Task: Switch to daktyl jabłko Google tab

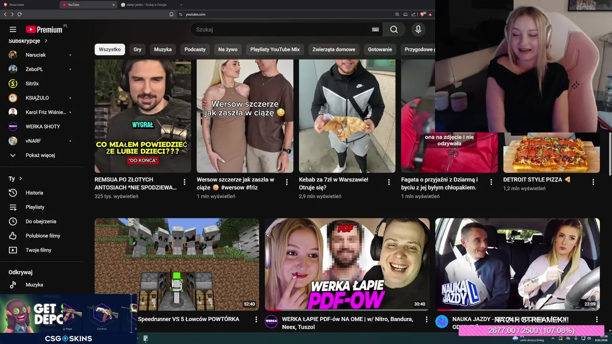Action: pos(146,5)
